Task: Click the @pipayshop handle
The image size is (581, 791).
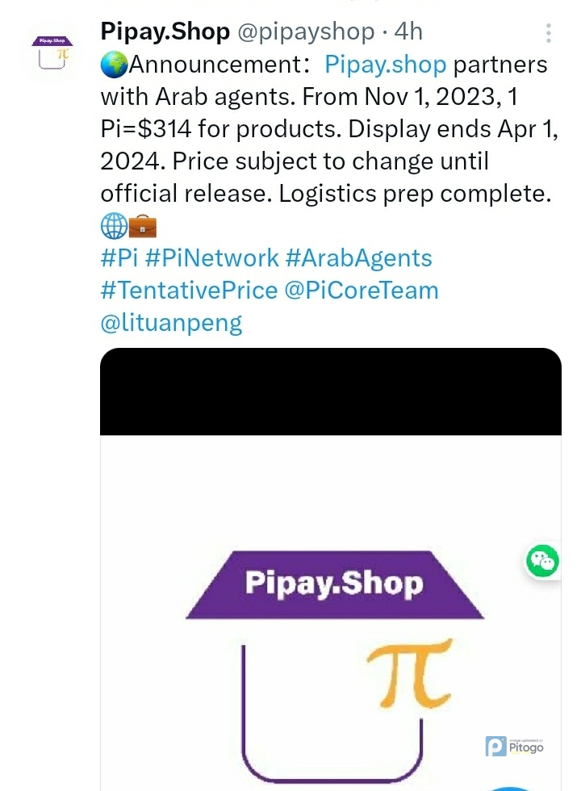Action: click(305, 31)
